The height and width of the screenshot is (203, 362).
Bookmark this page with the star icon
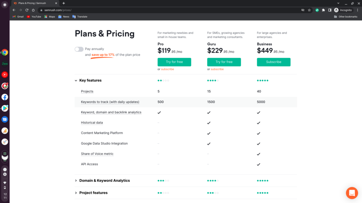pyautogui.click(x=309, y=10)
